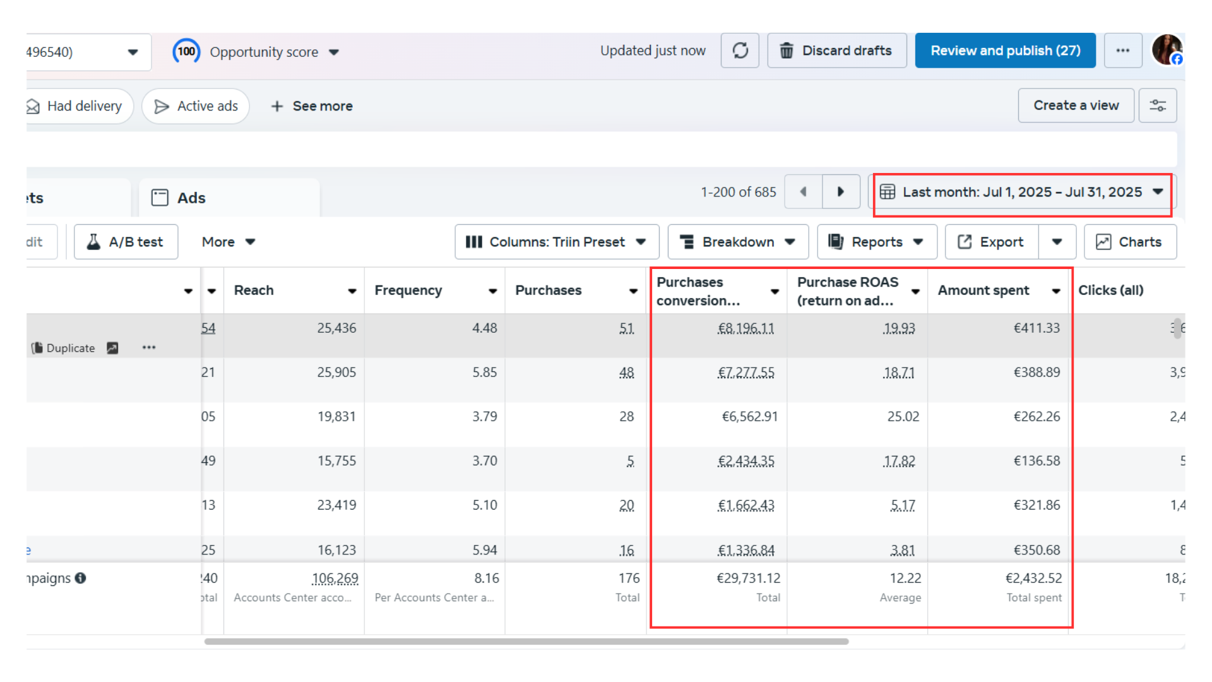Viewport: 1212px width, 682px height.
Task: Click the Updated just now status text
Action: click(653, 51)
